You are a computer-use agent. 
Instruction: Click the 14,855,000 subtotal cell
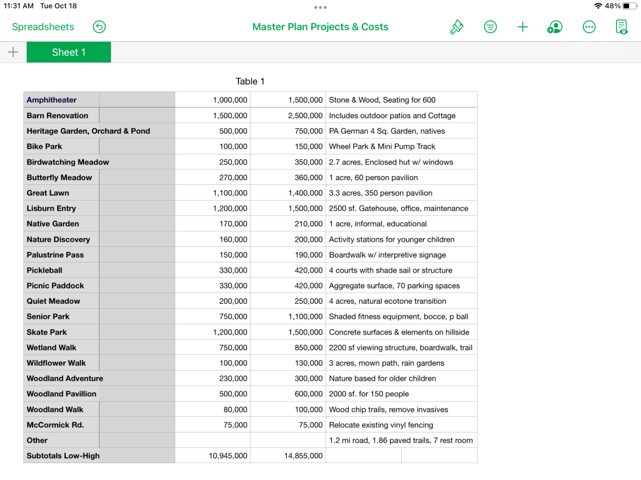288,456
